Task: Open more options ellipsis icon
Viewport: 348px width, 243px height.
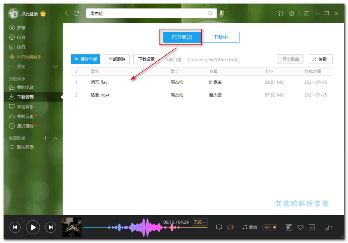Action: coord(312,227)
